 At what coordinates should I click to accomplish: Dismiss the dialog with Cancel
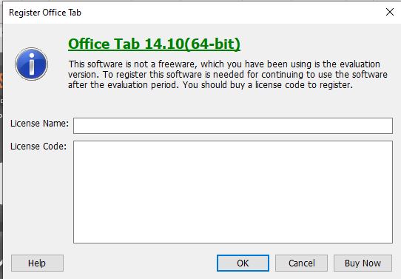302,263
